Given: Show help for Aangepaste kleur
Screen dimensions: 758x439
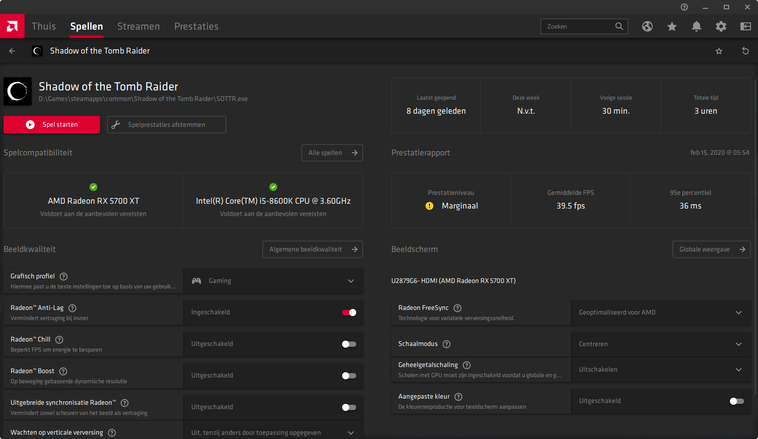Looking at the screenshot, I should tap(458, 397).
